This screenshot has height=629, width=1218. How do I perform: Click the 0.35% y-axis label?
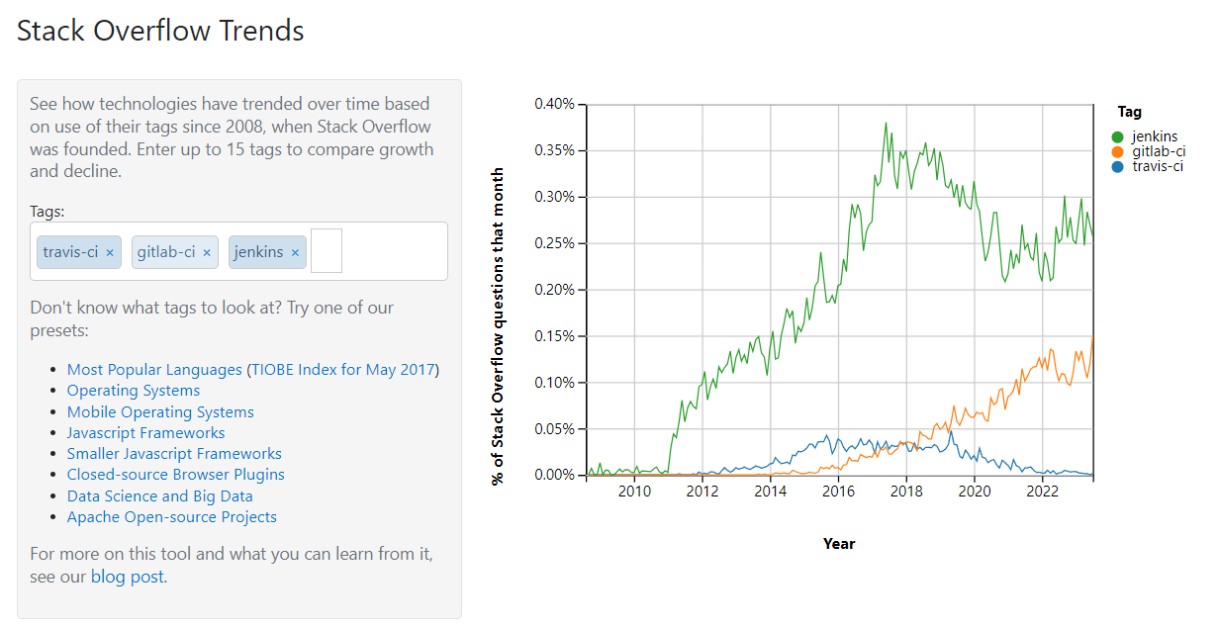pos(554,150)
